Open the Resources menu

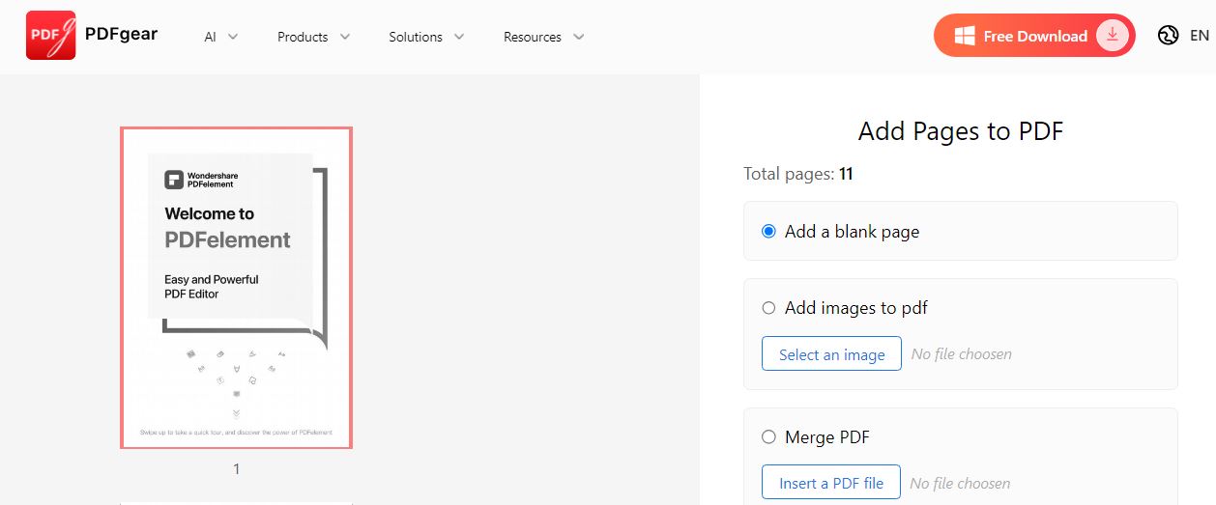tap(533, 37)
